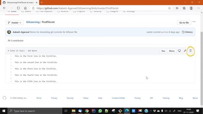Reload the page with refresh icon
This screenshot has height=114, width=203.
(x=18, y=8)
